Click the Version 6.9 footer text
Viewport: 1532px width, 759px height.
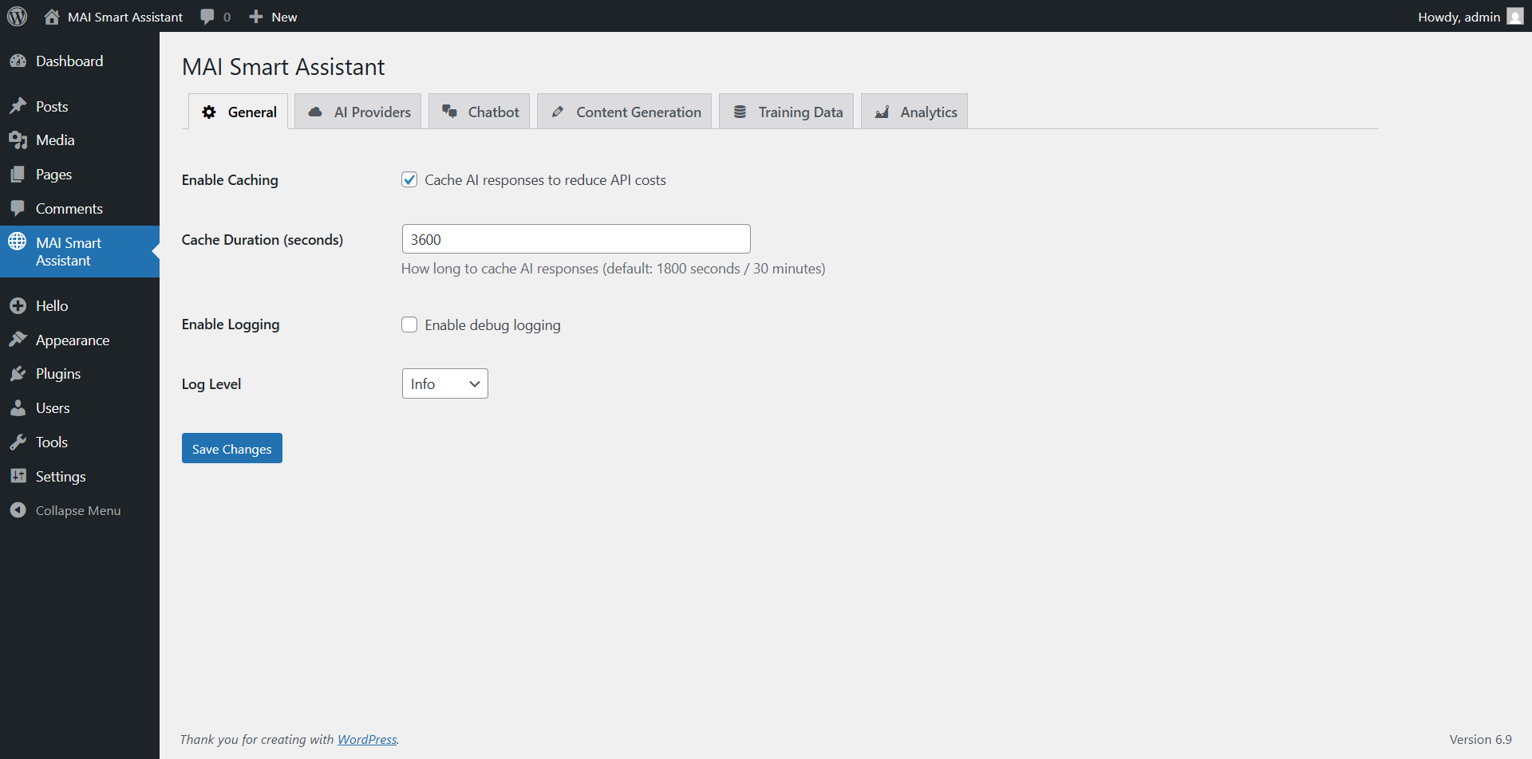(x=1481, y=740)
